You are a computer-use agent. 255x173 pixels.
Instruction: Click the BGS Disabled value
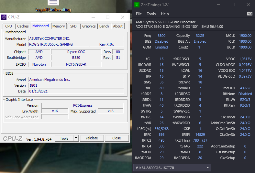[x=161, y=41]
